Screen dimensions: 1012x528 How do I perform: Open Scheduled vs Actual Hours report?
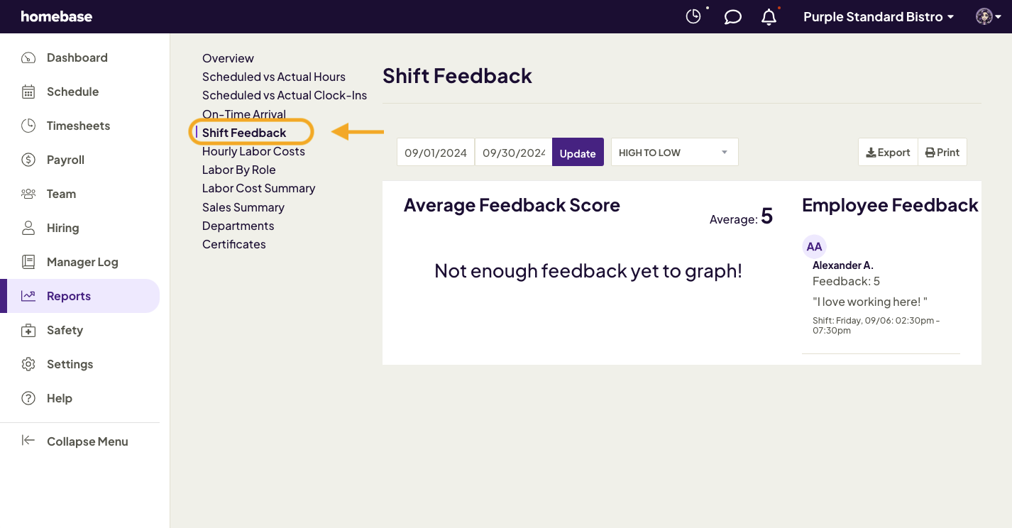click(x=274, y=77)
